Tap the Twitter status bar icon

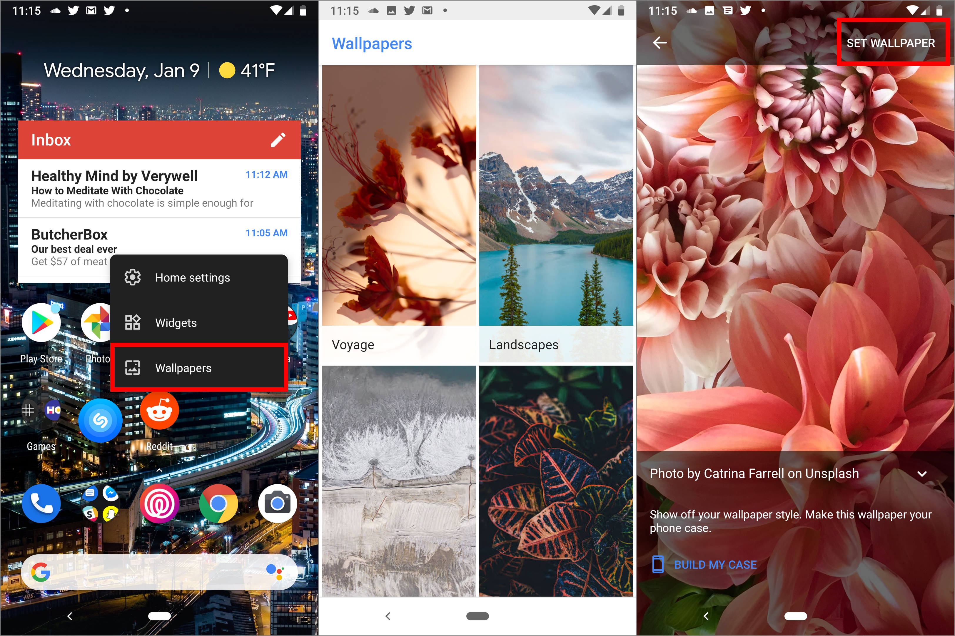point(67,9)
